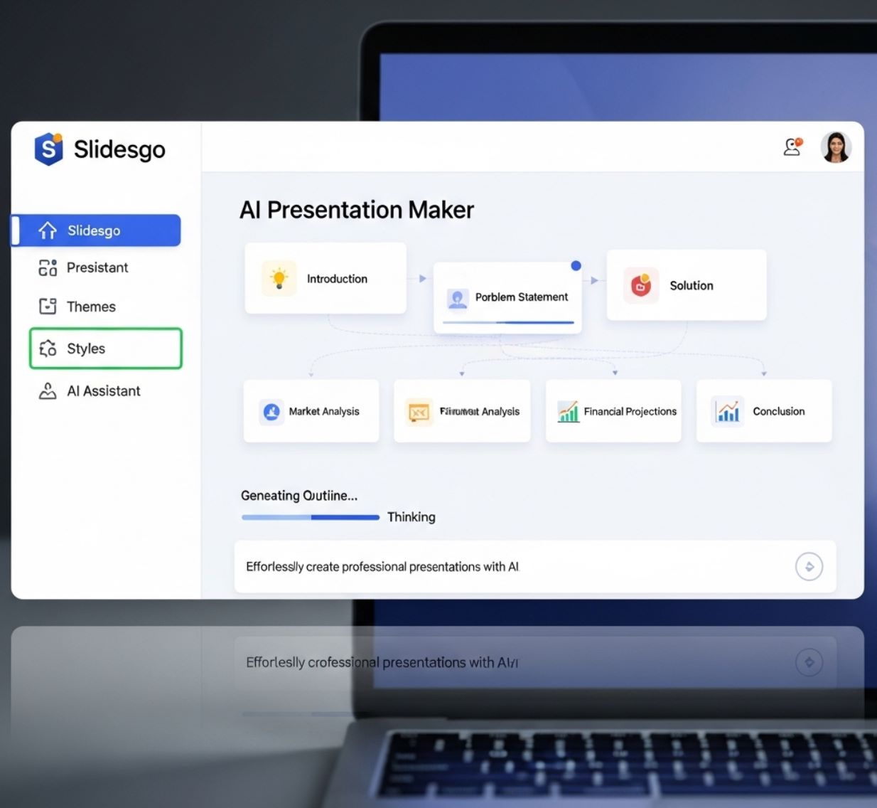Select the Porblem Statement card
This screenshot has height=808, width=877.
[x=507, y=297]
